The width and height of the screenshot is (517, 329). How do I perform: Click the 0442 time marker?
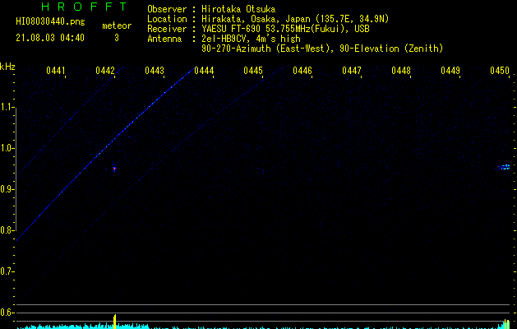click(x=105, y=71)
